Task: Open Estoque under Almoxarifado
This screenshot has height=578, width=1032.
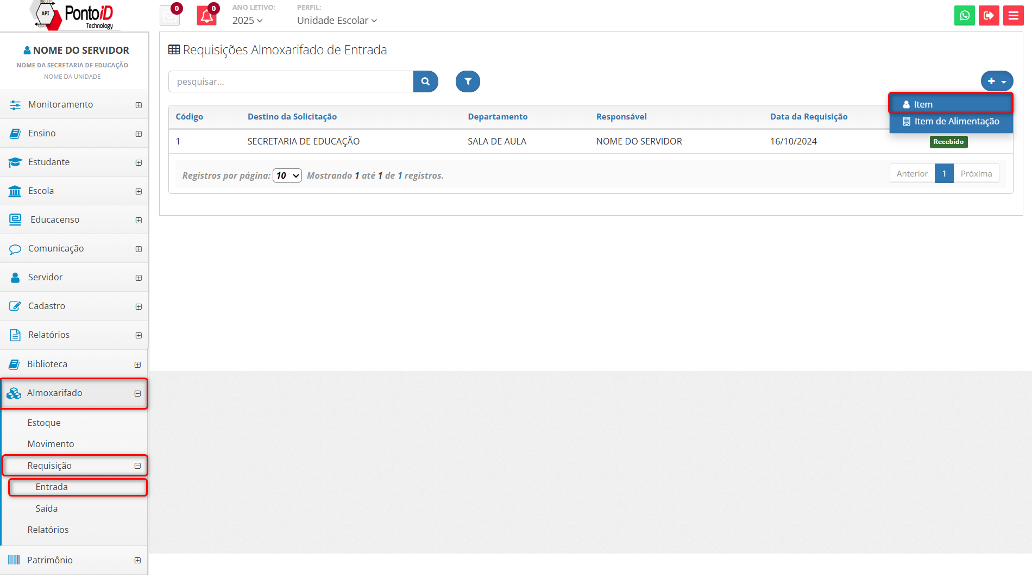Action: click(44, 423)
